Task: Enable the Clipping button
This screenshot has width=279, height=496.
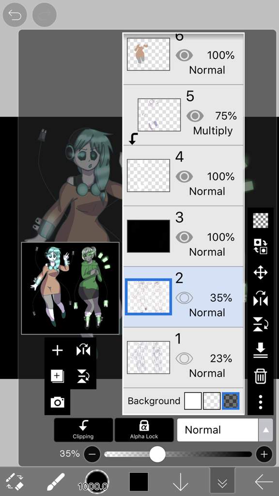Action: tap(83, 430)
